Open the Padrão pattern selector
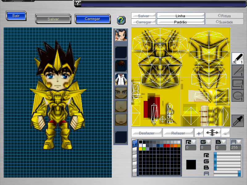 click(181, 22)
